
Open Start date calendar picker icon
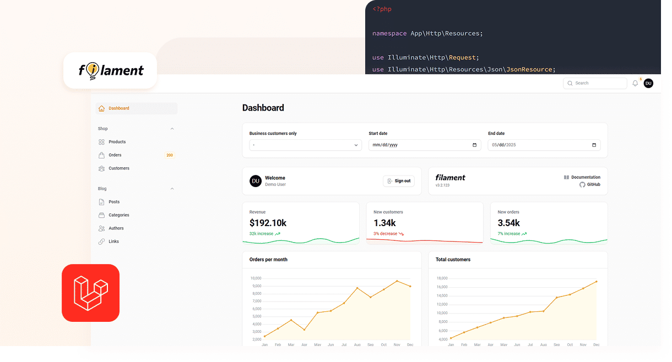click(x=475, y=145)
